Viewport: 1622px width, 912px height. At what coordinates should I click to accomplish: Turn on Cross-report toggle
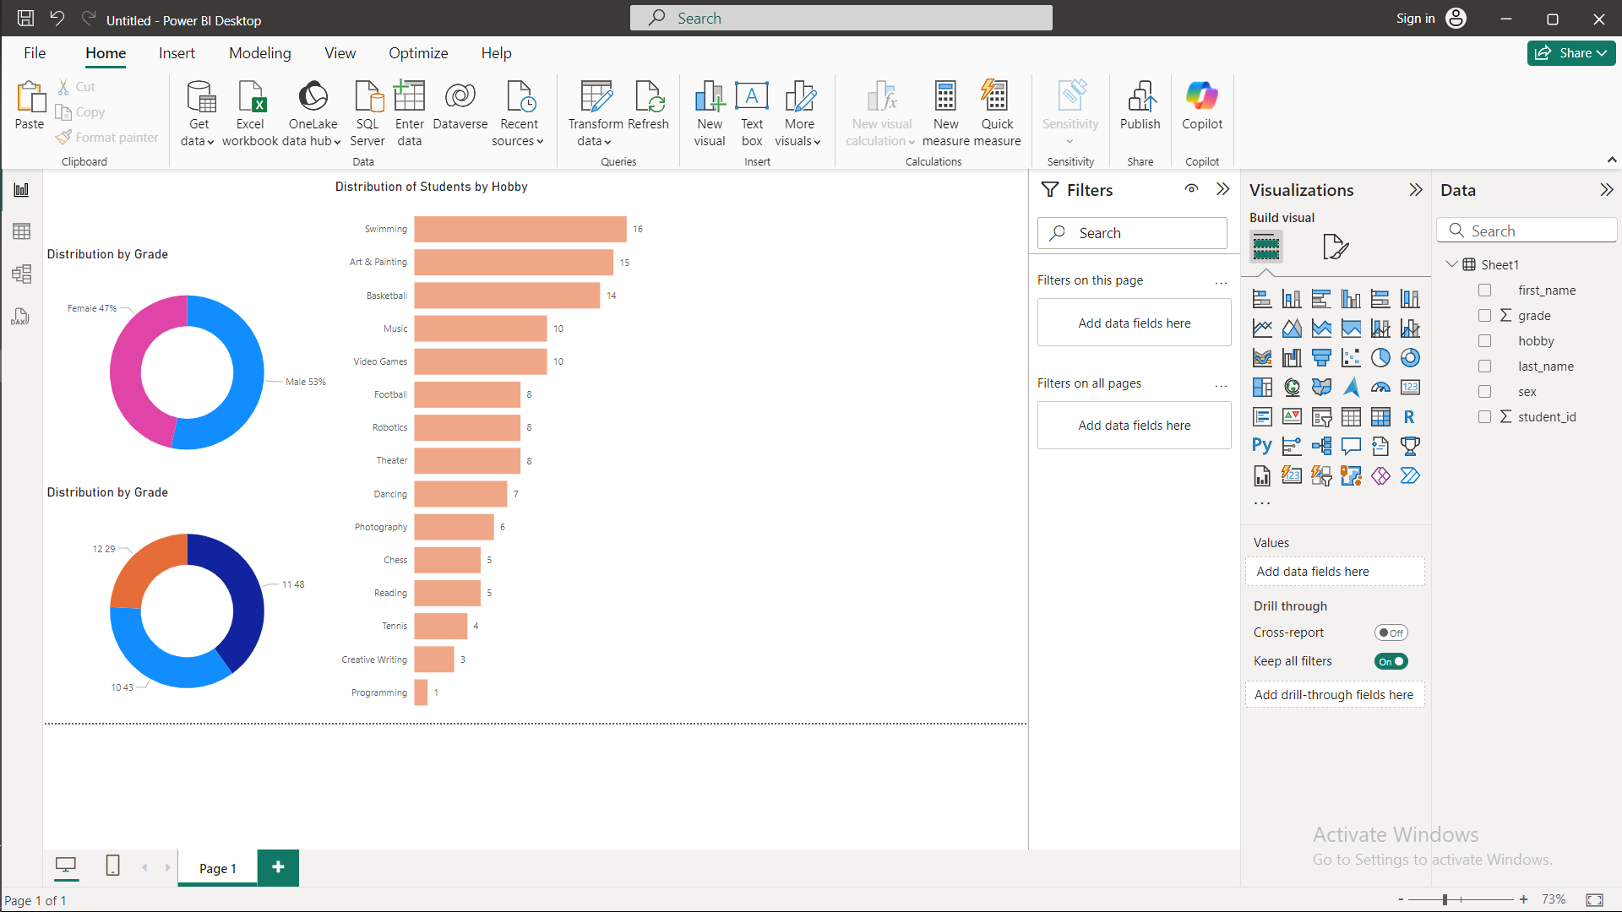1391,632
